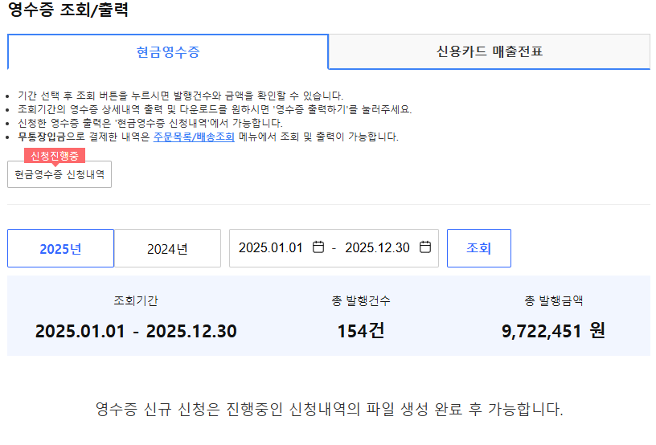The height and width of the screenshot is (445, 656).
Task: Open the end date calendar picker icon
Action: coord(426,247)
